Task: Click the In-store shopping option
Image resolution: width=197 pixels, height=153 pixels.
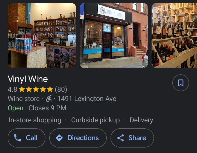Action: 35,120
